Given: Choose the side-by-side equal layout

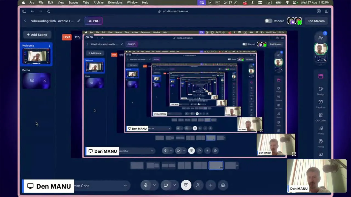Looking at the screenshot, I should click(x=184, y=165).
